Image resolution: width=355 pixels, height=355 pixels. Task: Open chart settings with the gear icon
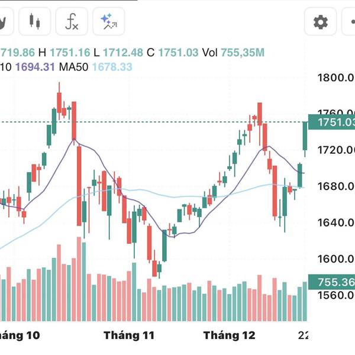coord(320,22)
